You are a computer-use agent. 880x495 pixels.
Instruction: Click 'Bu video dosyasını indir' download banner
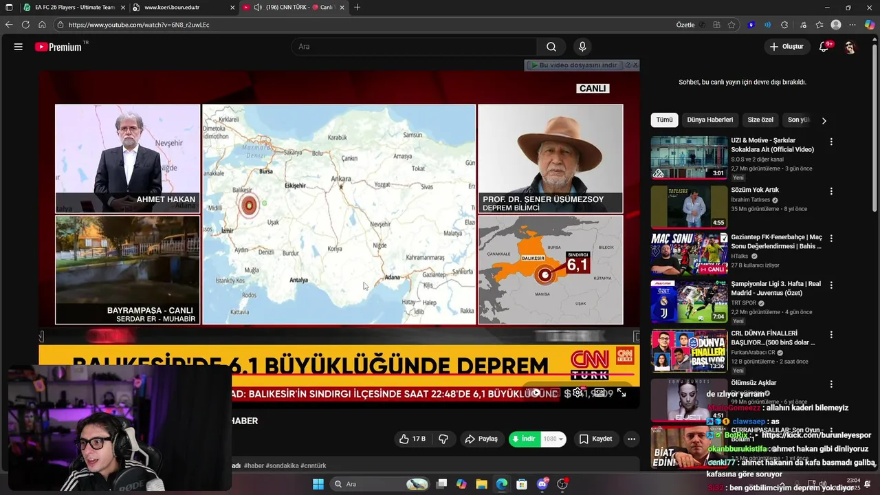pos(574,65)
